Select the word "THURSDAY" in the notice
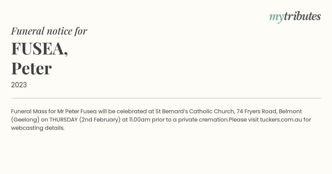The height and width of the screenshot is (174, 332). pyautogui.click(x=64, y=120)
